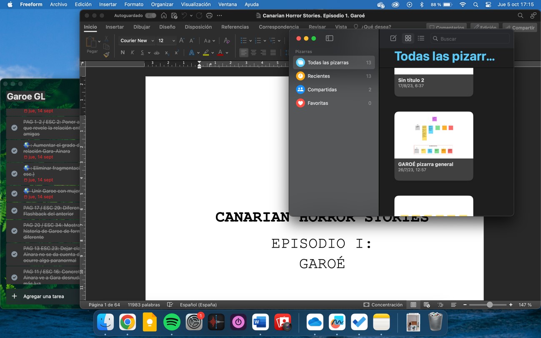Align text left in Word
Image resolution: width=541 pixels, height=338 pixels.
coord(243,53)
